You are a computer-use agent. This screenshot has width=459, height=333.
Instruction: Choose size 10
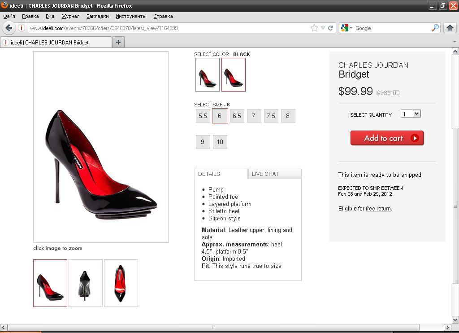[x=220, y=142]
